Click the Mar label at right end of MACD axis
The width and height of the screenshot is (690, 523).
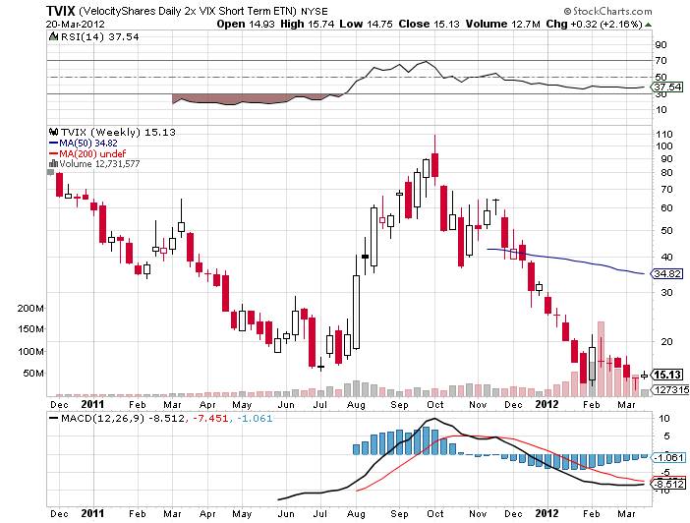(626, 514)
